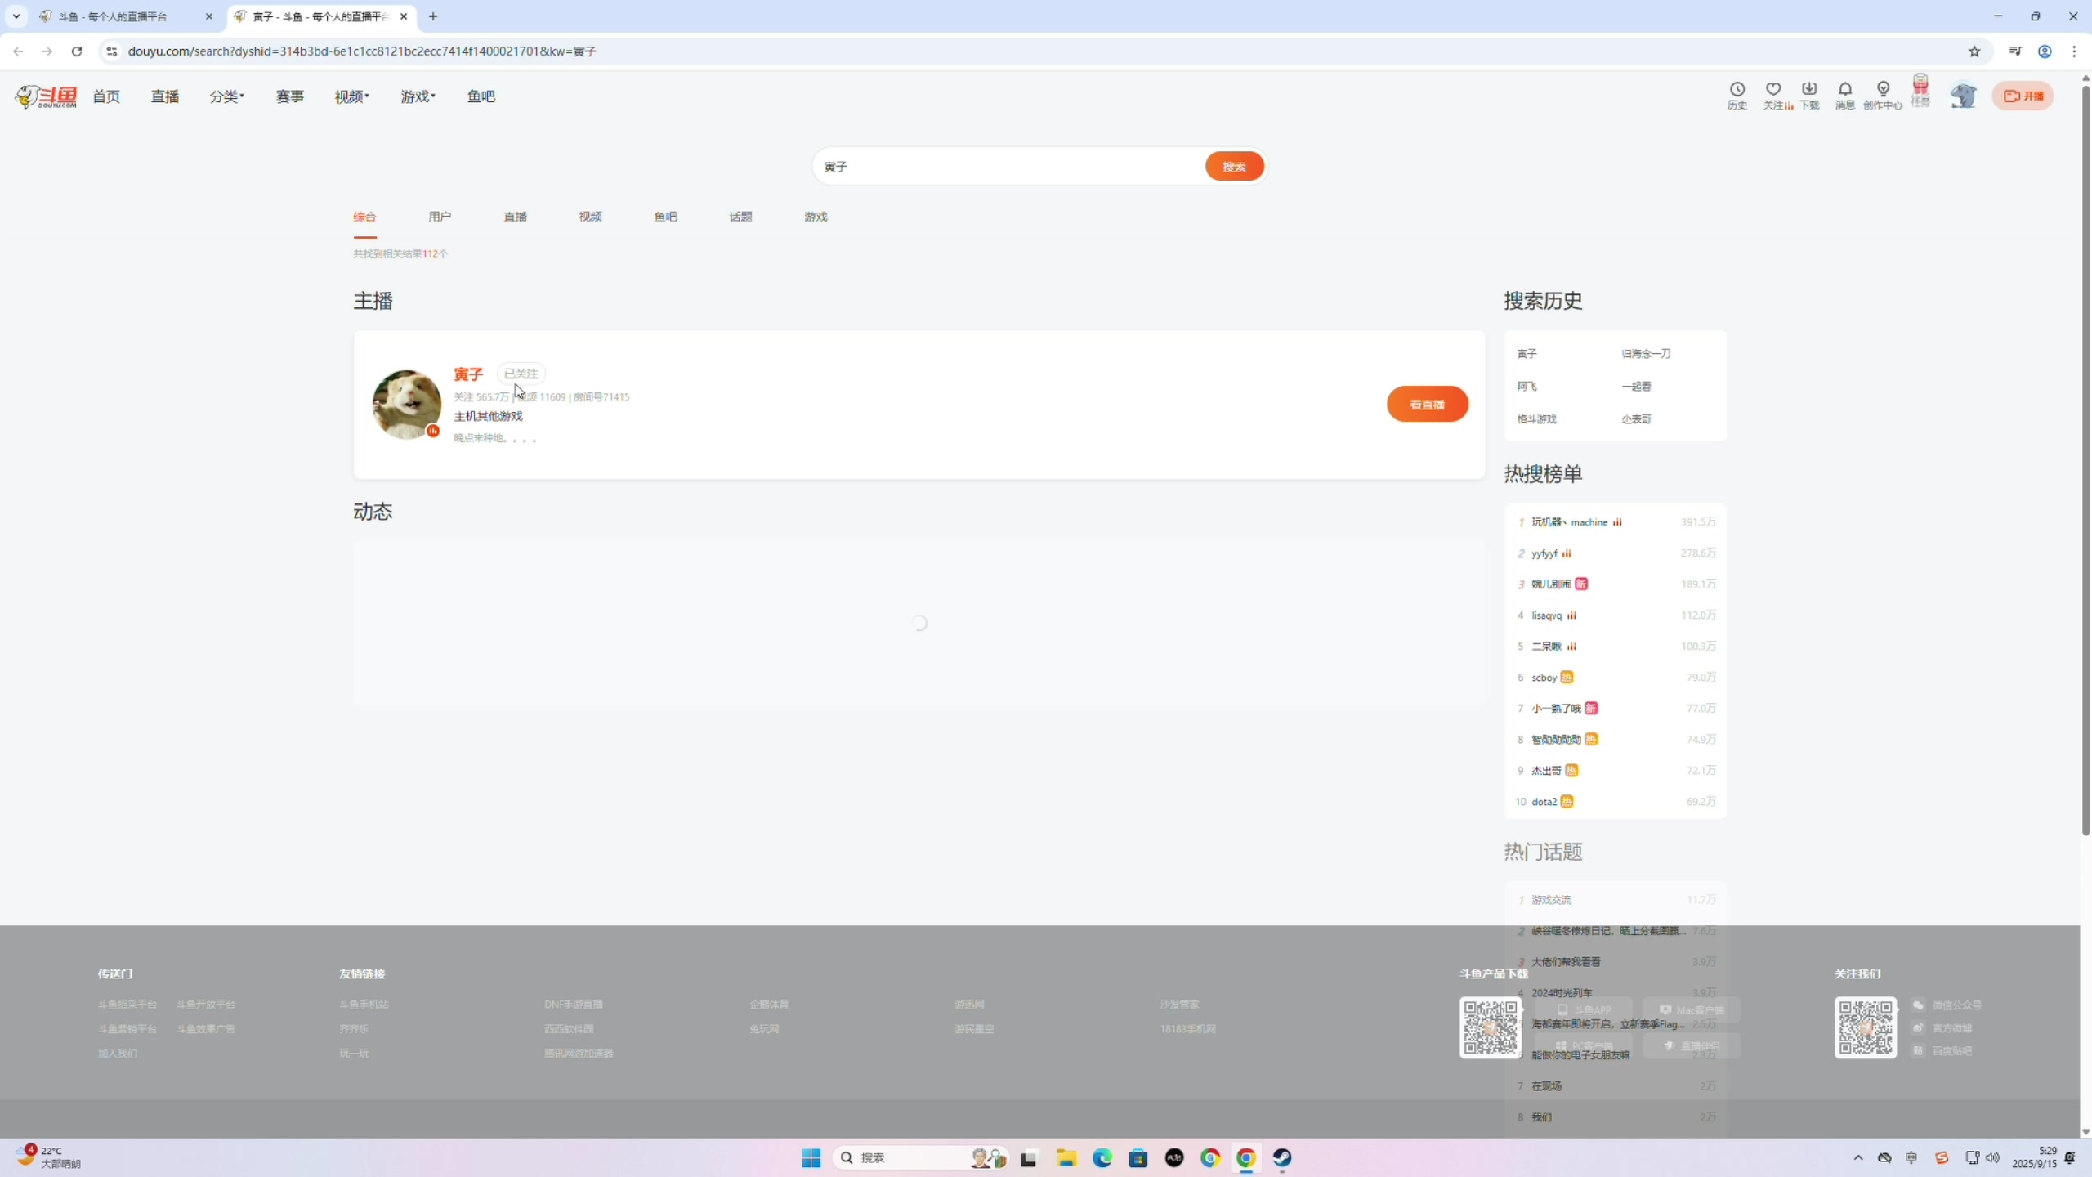The height and width of the screenshot is (1177, 2092).
Task: Switch to the 用户 search tab
Action: coord(440,217)
